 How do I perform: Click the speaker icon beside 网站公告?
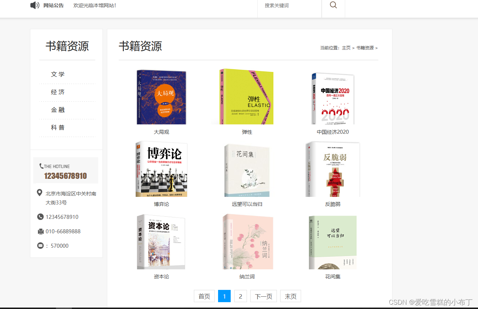tap(34, 5)
